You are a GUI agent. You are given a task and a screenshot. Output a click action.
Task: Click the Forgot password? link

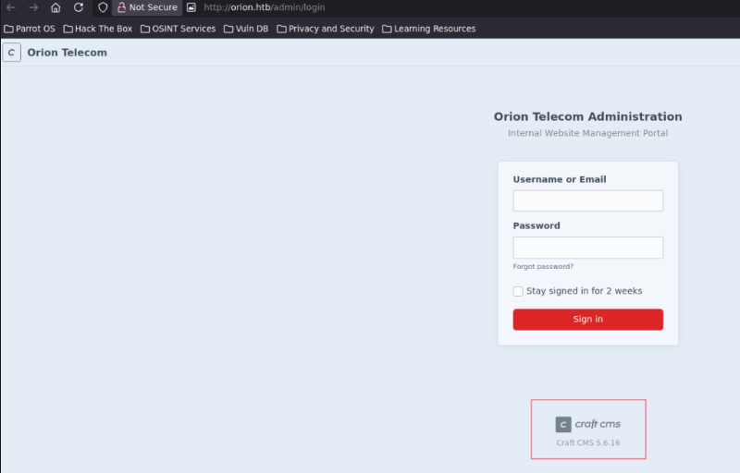point(543,267)
